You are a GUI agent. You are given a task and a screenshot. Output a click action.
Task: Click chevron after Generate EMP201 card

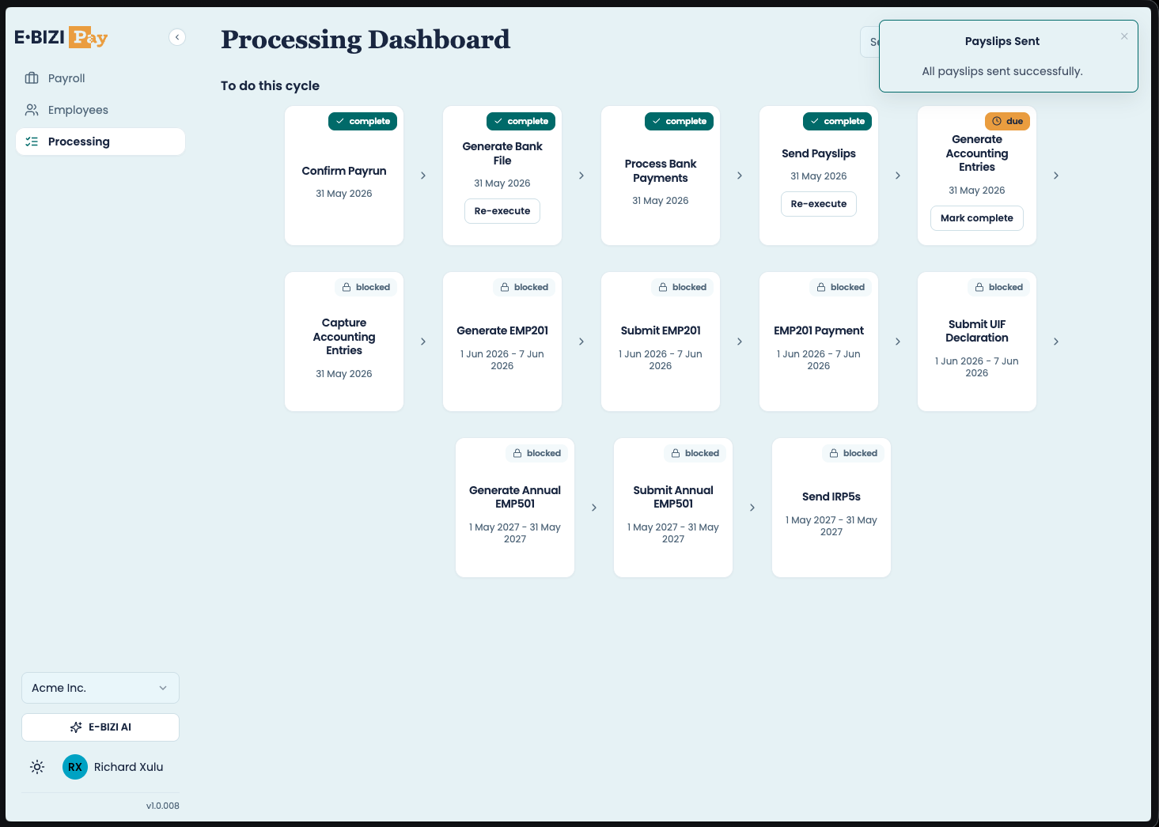(x=581, y=342)
